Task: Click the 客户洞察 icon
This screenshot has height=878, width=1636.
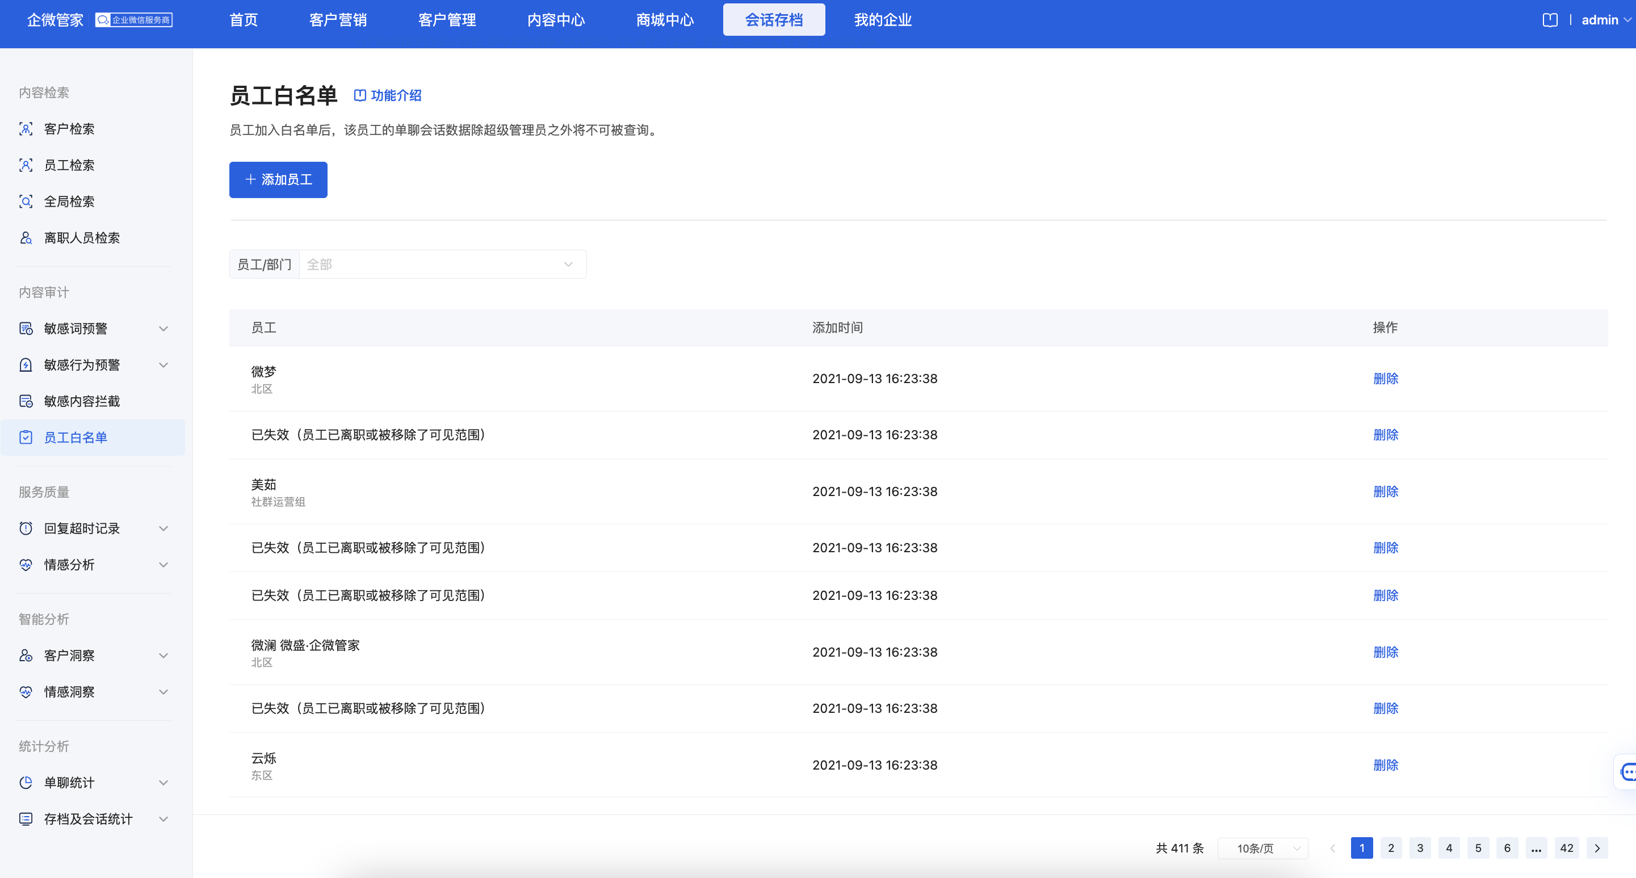Action: (26, 655)
